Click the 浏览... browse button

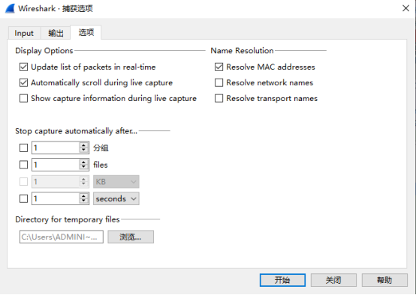point(131,237)
